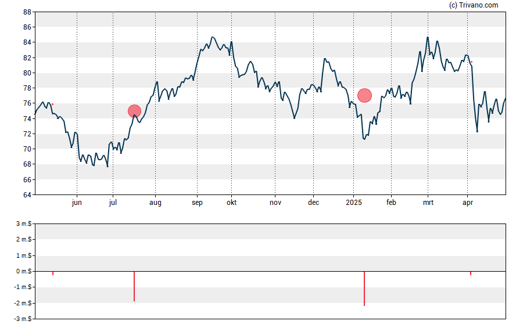Click the 84 price axis label
This screenshot has height=328, width=516.
27,42
